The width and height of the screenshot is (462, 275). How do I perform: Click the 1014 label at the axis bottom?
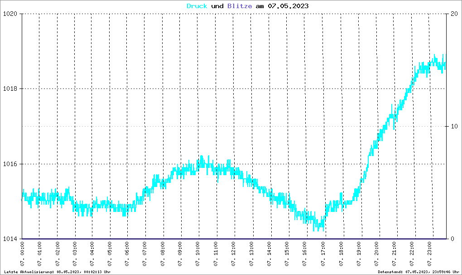click(x=10, y=239)
